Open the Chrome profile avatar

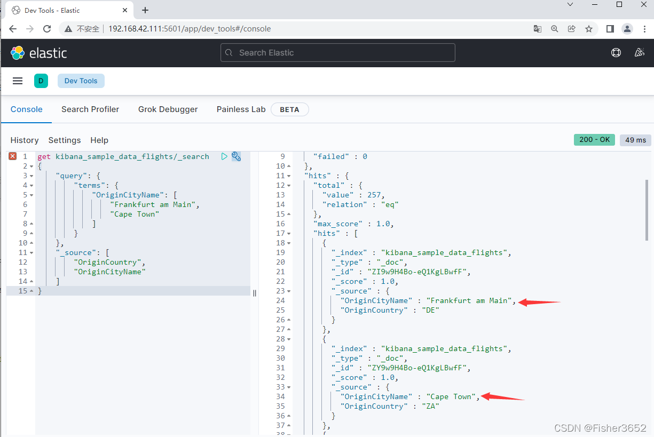pyautogui.click(x=627, y=29)
